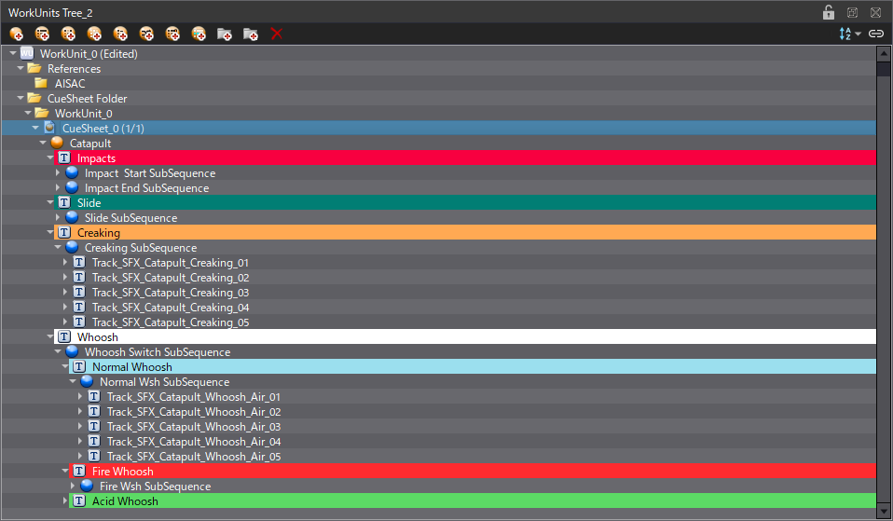Select the light blue Normal Whoosh row
The image size is (893, 521).
pyautogui.click(x=472, y=366)
